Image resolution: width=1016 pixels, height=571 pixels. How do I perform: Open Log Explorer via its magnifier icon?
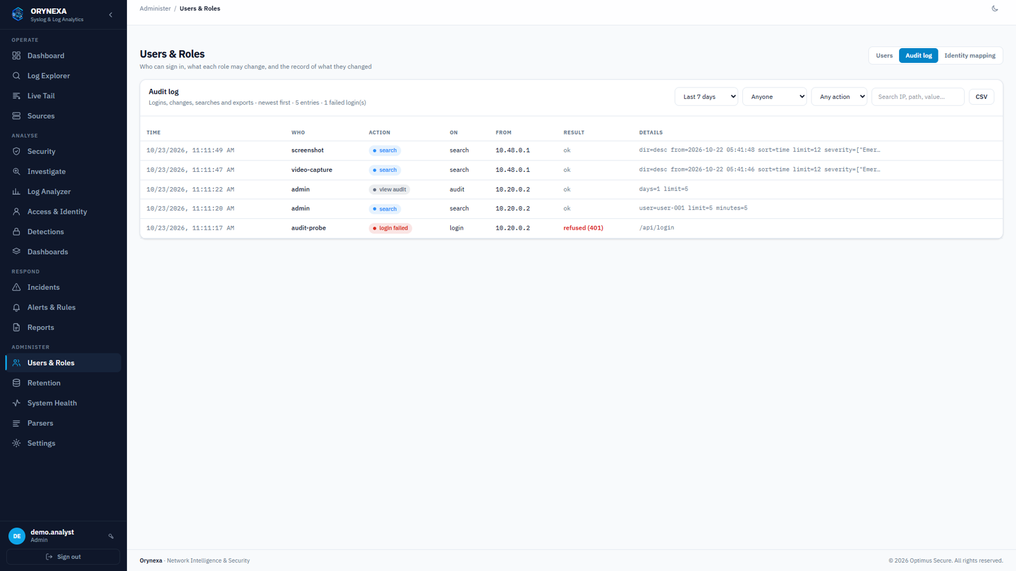pyautogui.click(x=17, y=75)
